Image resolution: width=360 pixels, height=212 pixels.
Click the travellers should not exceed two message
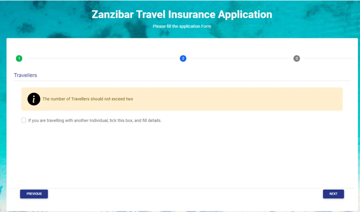click(x=88, y=99)
